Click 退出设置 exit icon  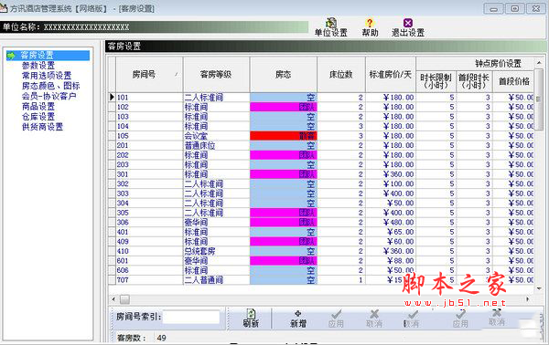[x=408, y=27]
